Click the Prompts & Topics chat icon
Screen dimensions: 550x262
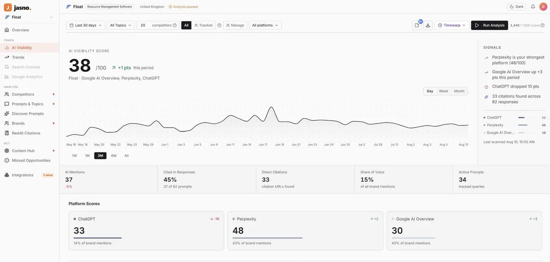pyautogui.click(x=7, y=104)
